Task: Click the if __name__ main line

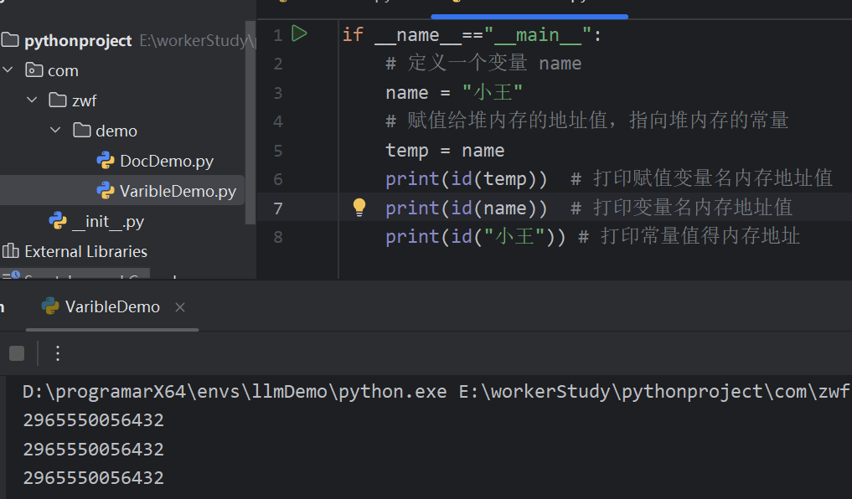Action: coord(472,35)
